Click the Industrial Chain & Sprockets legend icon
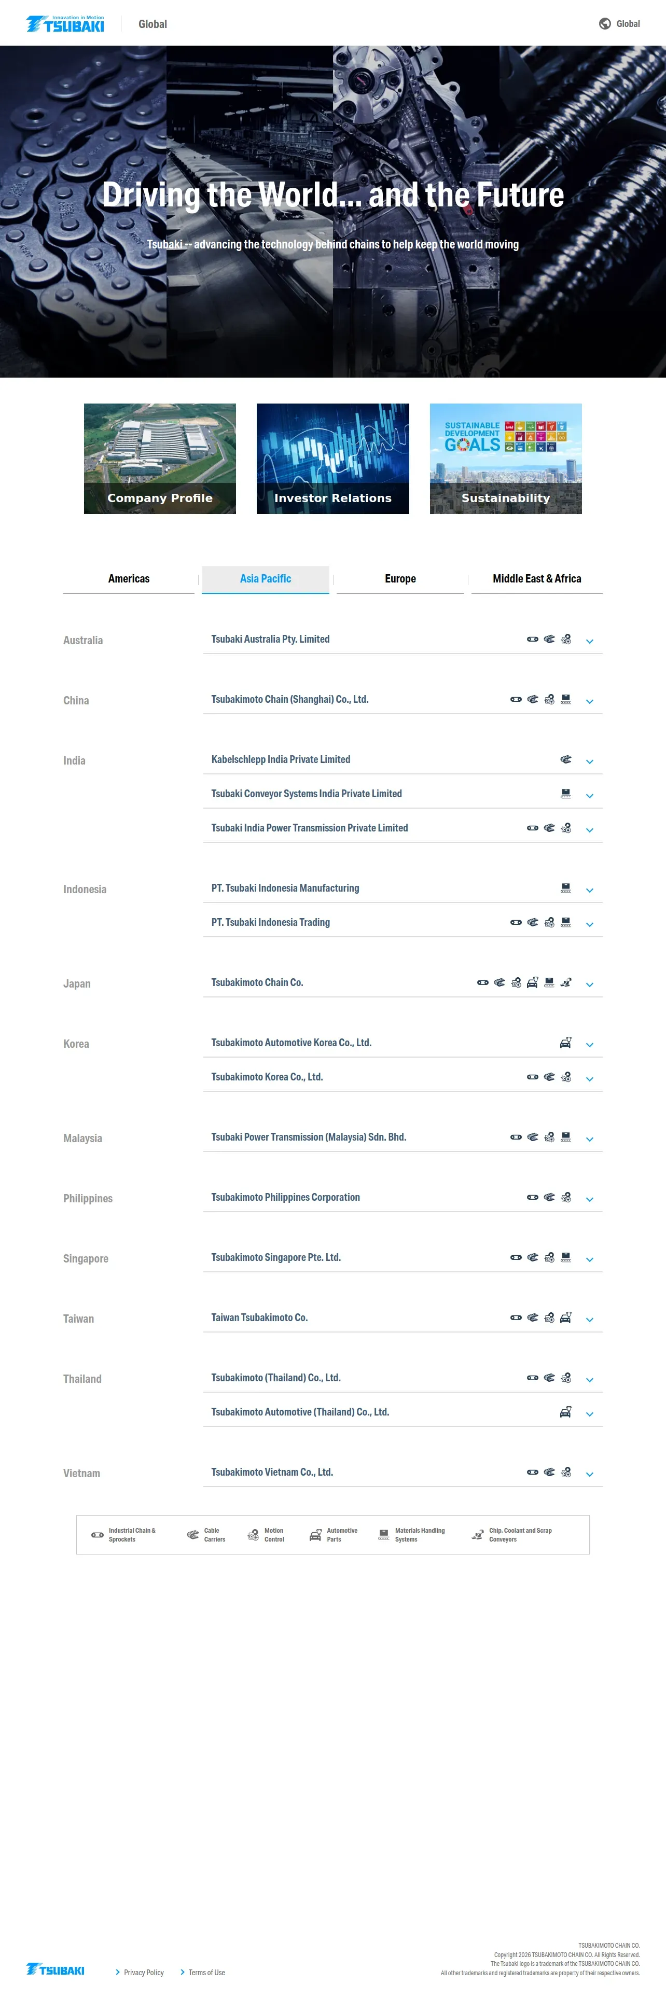 pyautogui.click(x=98, y=1534)
